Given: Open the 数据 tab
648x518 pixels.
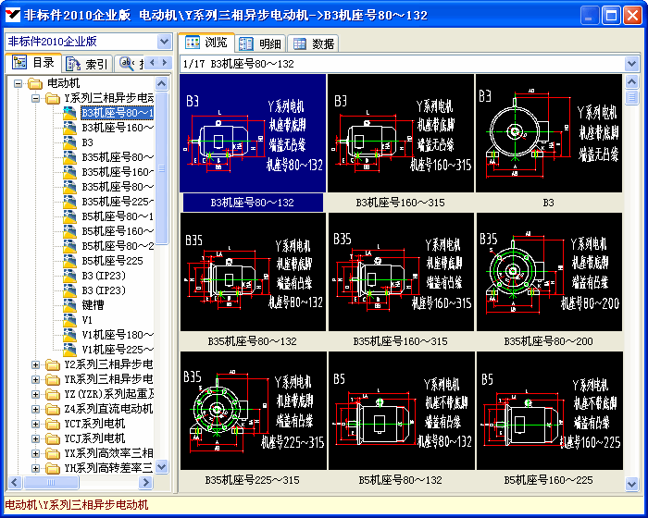Looking at the screenshot, I should click(313, 43).
